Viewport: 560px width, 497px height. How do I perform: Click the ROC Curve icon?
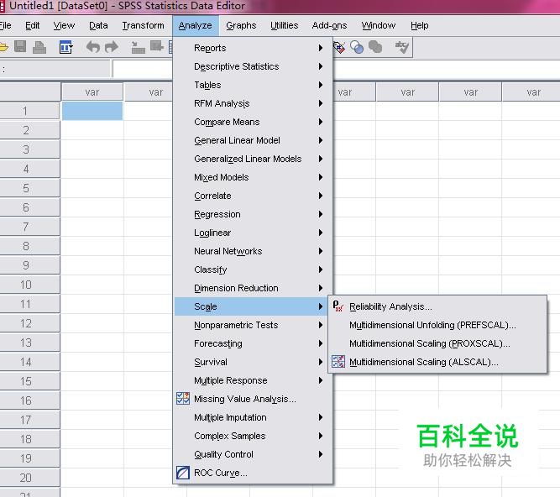pyautogui.click(x=183, y=473)
